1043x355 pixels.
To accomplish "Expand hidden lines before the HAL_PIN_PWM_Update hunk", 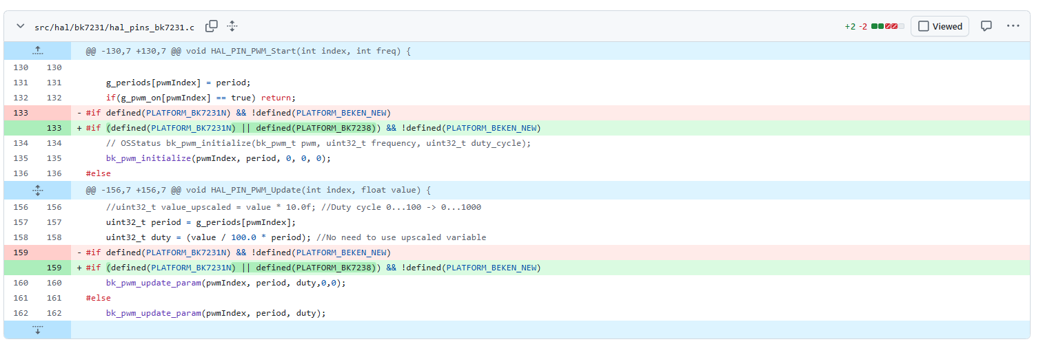I will (x=37, y=190).
